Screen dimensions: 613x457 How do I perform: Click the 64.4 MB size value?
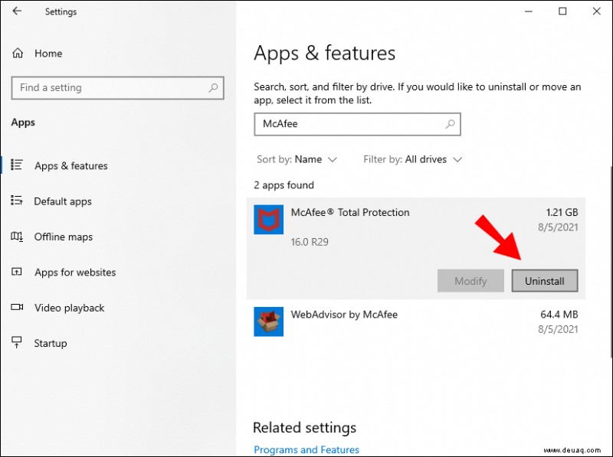click(x=559, y=315)
